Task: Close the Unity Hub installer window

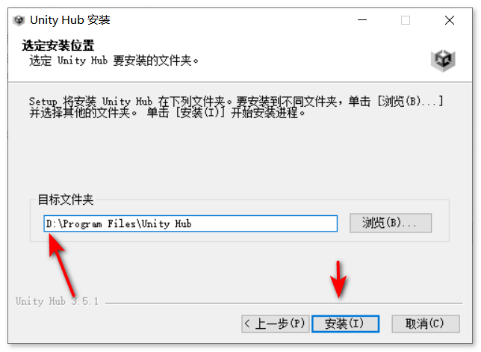Action: 450,20
